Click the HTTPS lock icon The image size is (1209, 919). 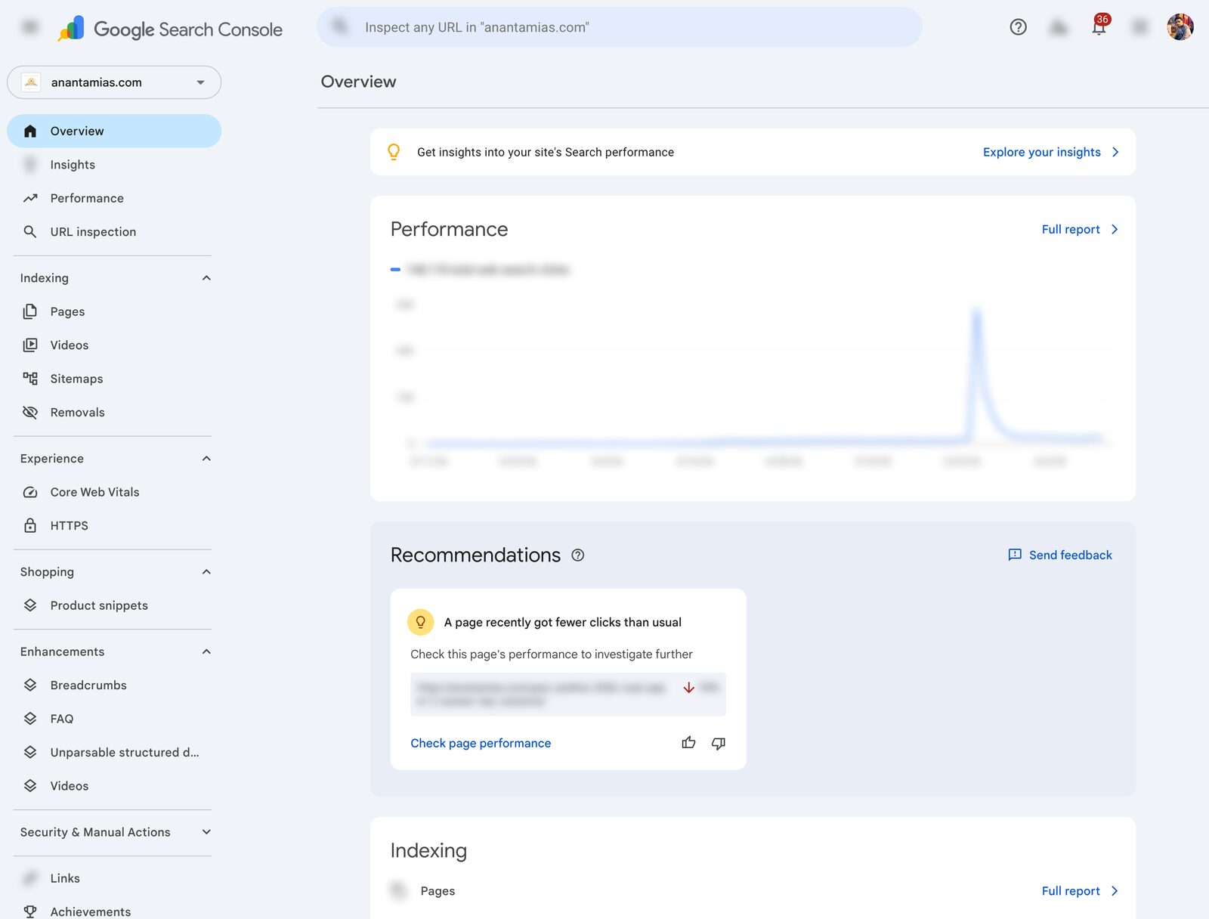[x=30, y=525]
